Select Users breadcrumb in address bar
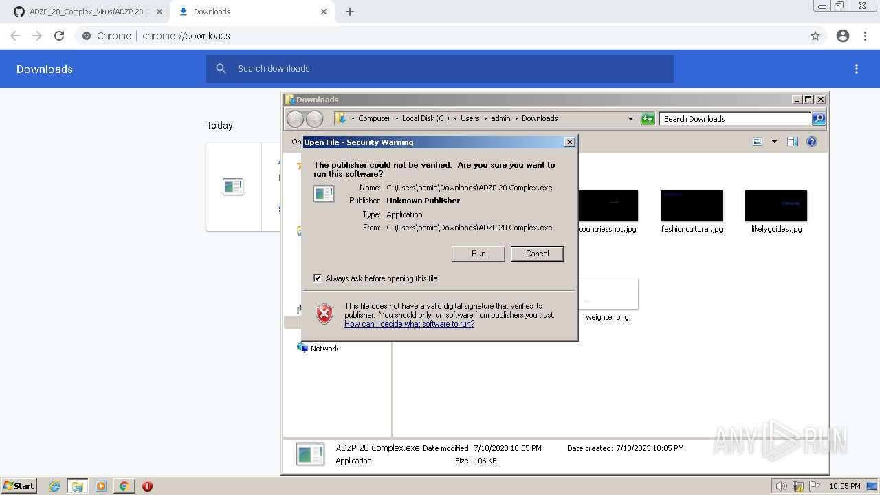The width and height of the screenshot is (880, 495). pyautogui.click(x=470, y=118)
